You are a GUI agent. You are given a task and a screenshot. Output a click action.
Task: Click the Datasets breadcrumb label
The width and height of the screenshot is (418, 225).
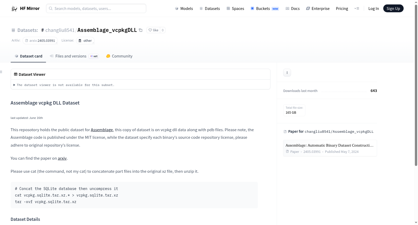28,30
